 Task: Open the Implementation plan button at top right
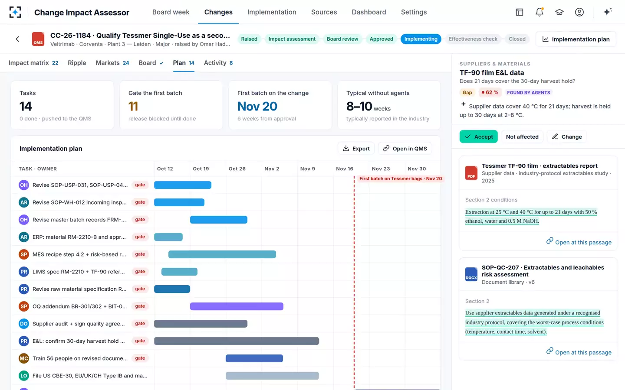pos(576,39)
